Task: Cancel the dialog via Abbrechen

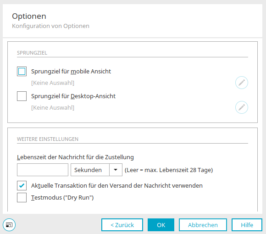Action: click(203, 225)
